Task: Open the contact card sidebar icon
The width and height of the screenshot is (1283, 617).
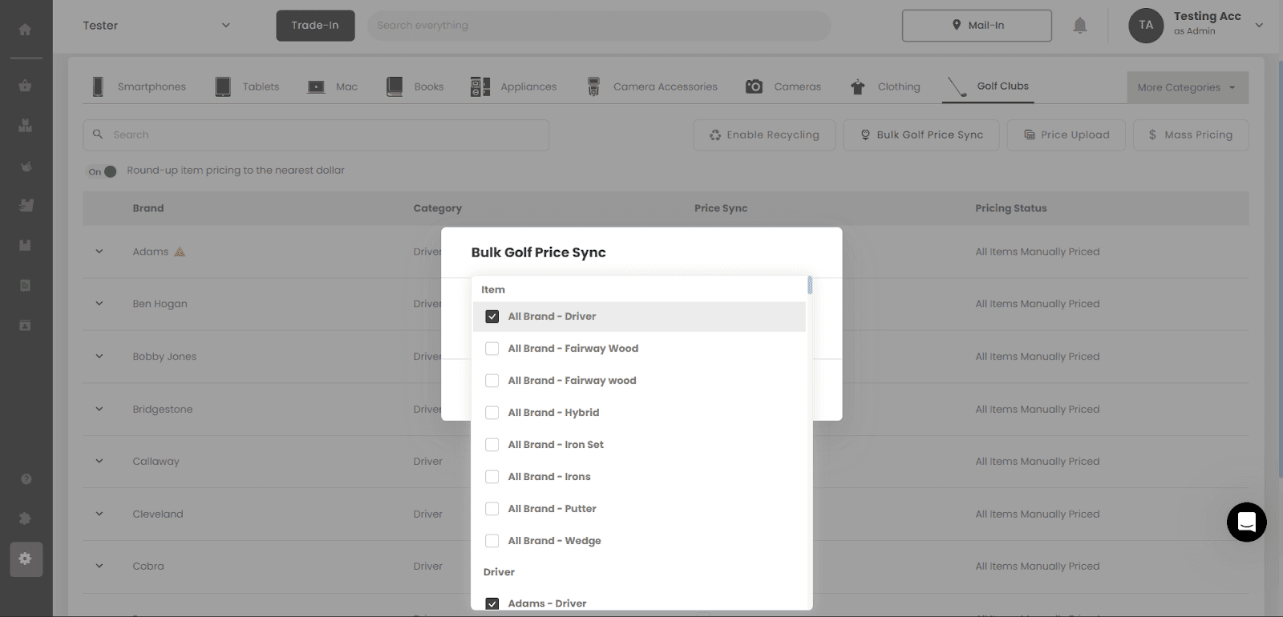Action: (x=26, y=325)
